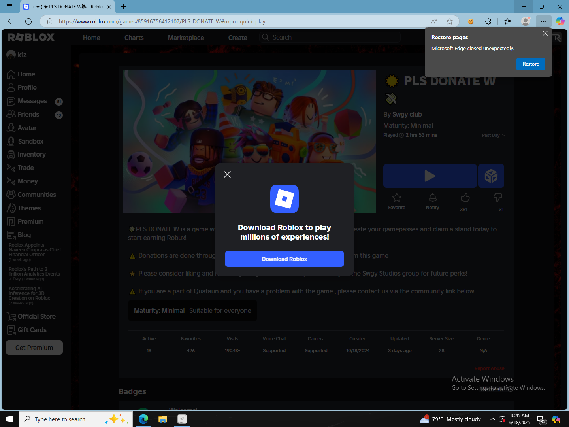Open Official Store in the sidebar
Screen dimensions: 569x427
(x=31, y=317)
